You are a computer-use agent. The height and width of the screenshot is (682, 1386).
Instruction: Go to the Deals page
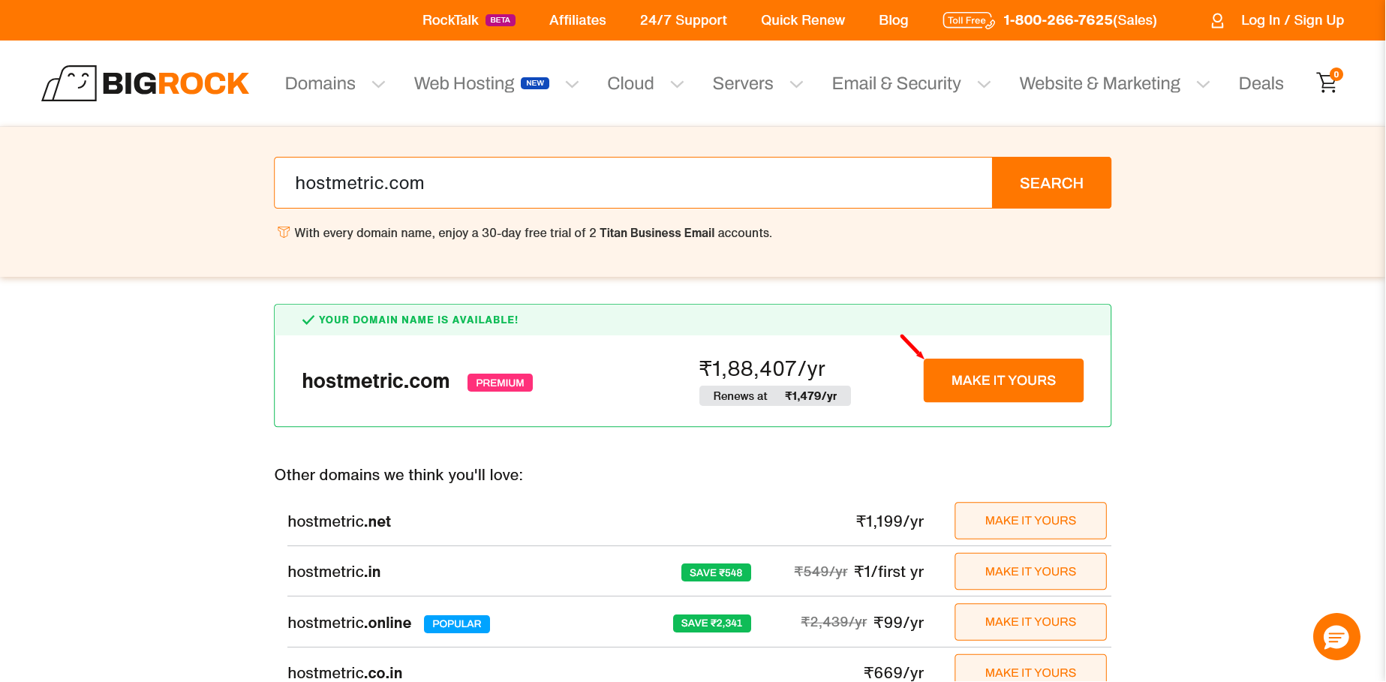tap(1261, 83)
